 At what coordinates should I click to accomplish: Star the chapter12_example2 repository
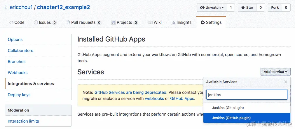click(x=247, y=8)
